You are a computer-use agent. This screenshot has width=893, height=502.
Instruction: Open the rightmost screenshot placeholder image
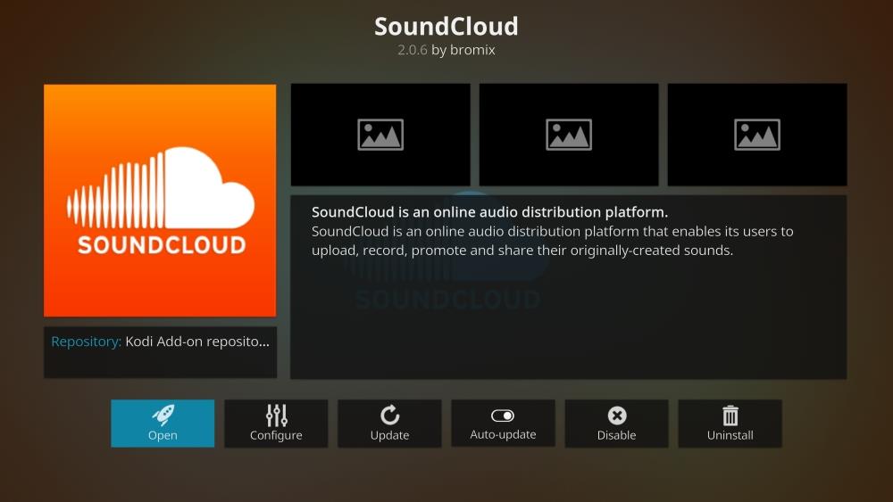[757, 135]
